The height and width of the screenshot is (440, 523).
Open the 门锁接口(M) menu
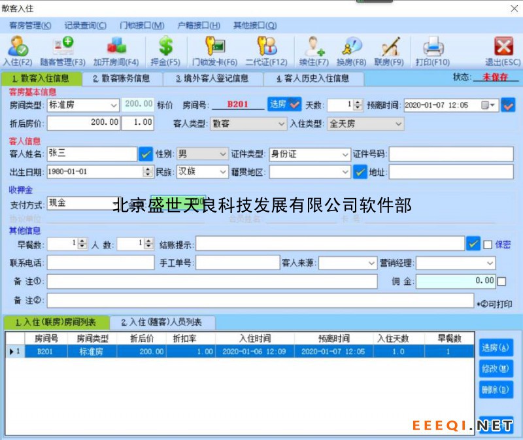point(142,25)
